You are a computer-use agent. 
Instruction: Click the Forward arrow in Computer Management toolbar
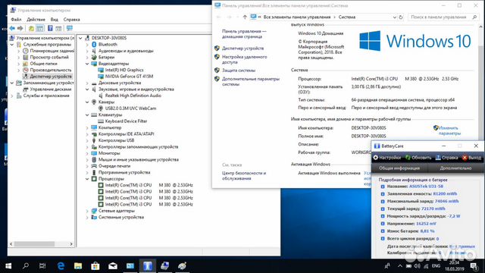[x=20, y=28]
